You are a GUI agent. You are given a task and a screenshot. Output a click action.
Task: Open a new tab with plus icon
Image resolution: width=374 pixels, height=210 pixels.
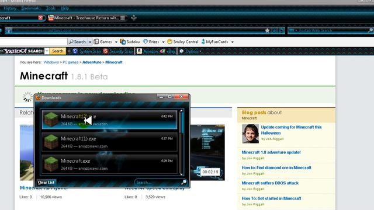(x=134, y=17)
